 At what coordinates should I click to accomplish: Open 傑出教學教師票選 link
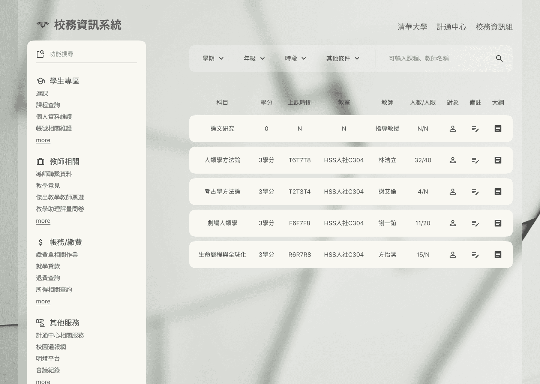(60, 197)
